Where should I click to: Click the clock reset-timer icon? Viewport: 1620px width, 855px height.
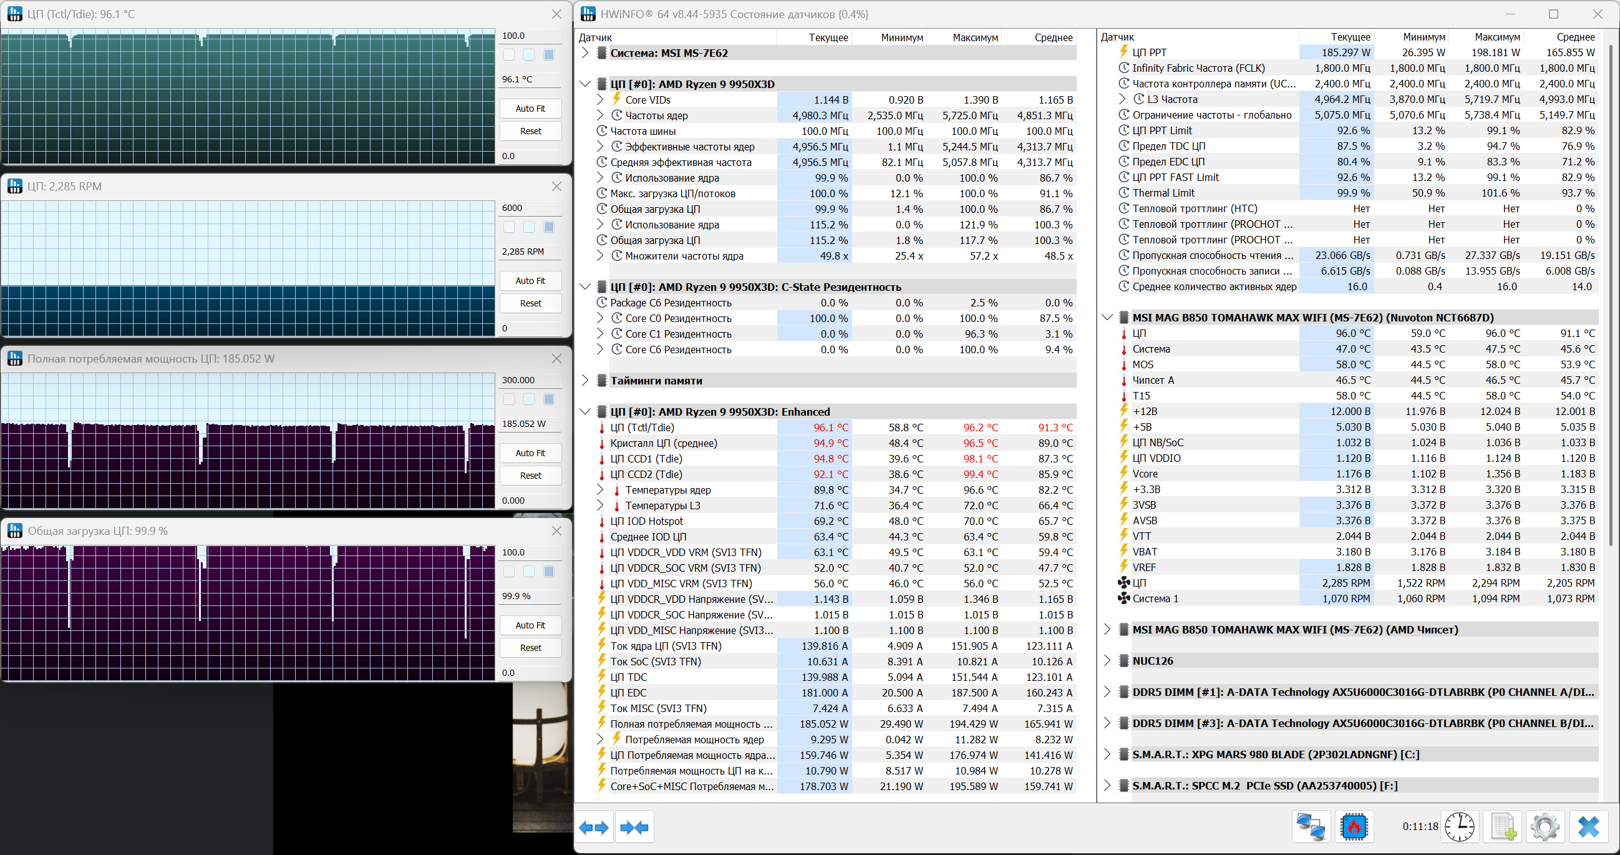1459,827
